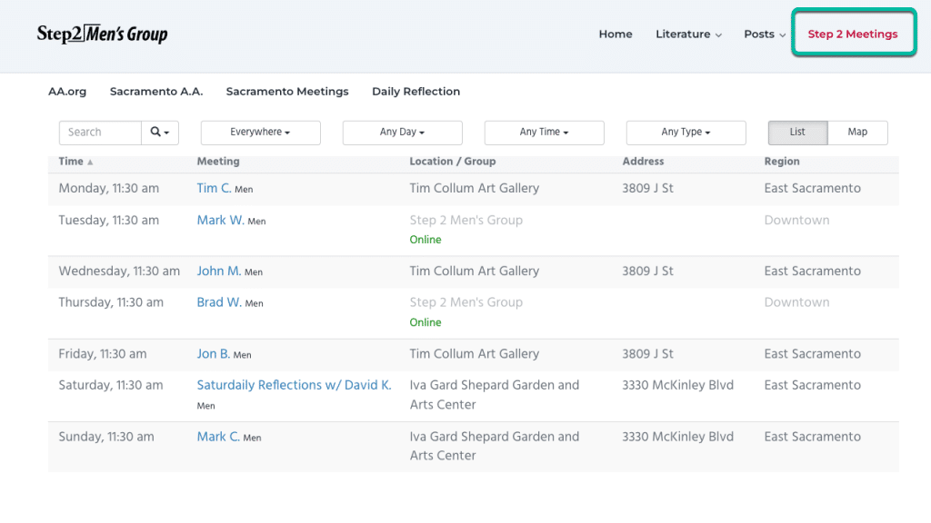Open the Literature menu
Image resolution: width=931 pixels, height=523 pixels.
click(x=688, y=35)
